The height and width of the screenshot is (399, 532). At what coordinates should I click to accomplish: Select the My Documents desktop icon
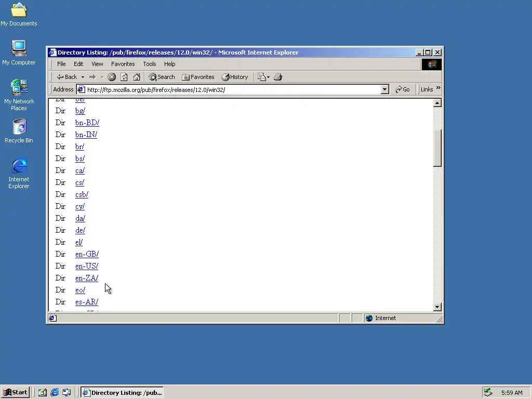(x=19, y=14)
